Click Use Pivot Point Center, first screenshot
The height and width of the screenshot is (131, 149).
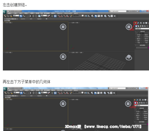pos(49,16)
